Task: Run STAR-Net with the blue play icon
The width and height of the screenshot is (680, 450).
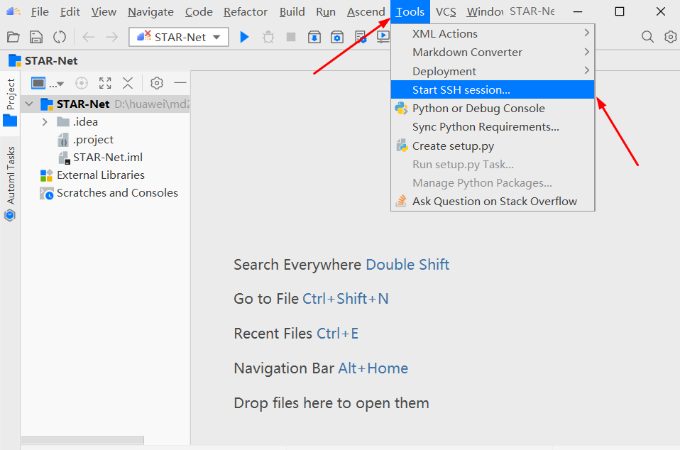Action: (x=245, y=38)
